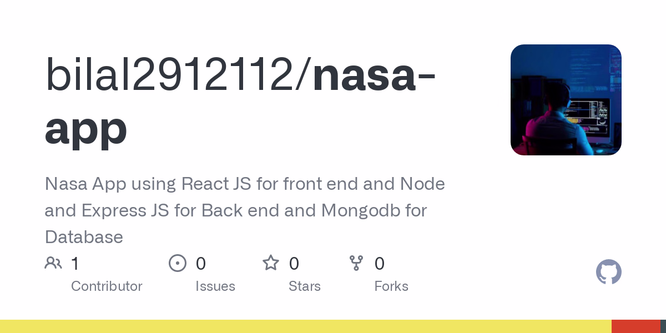Click the yellow language bar segment

305,326
